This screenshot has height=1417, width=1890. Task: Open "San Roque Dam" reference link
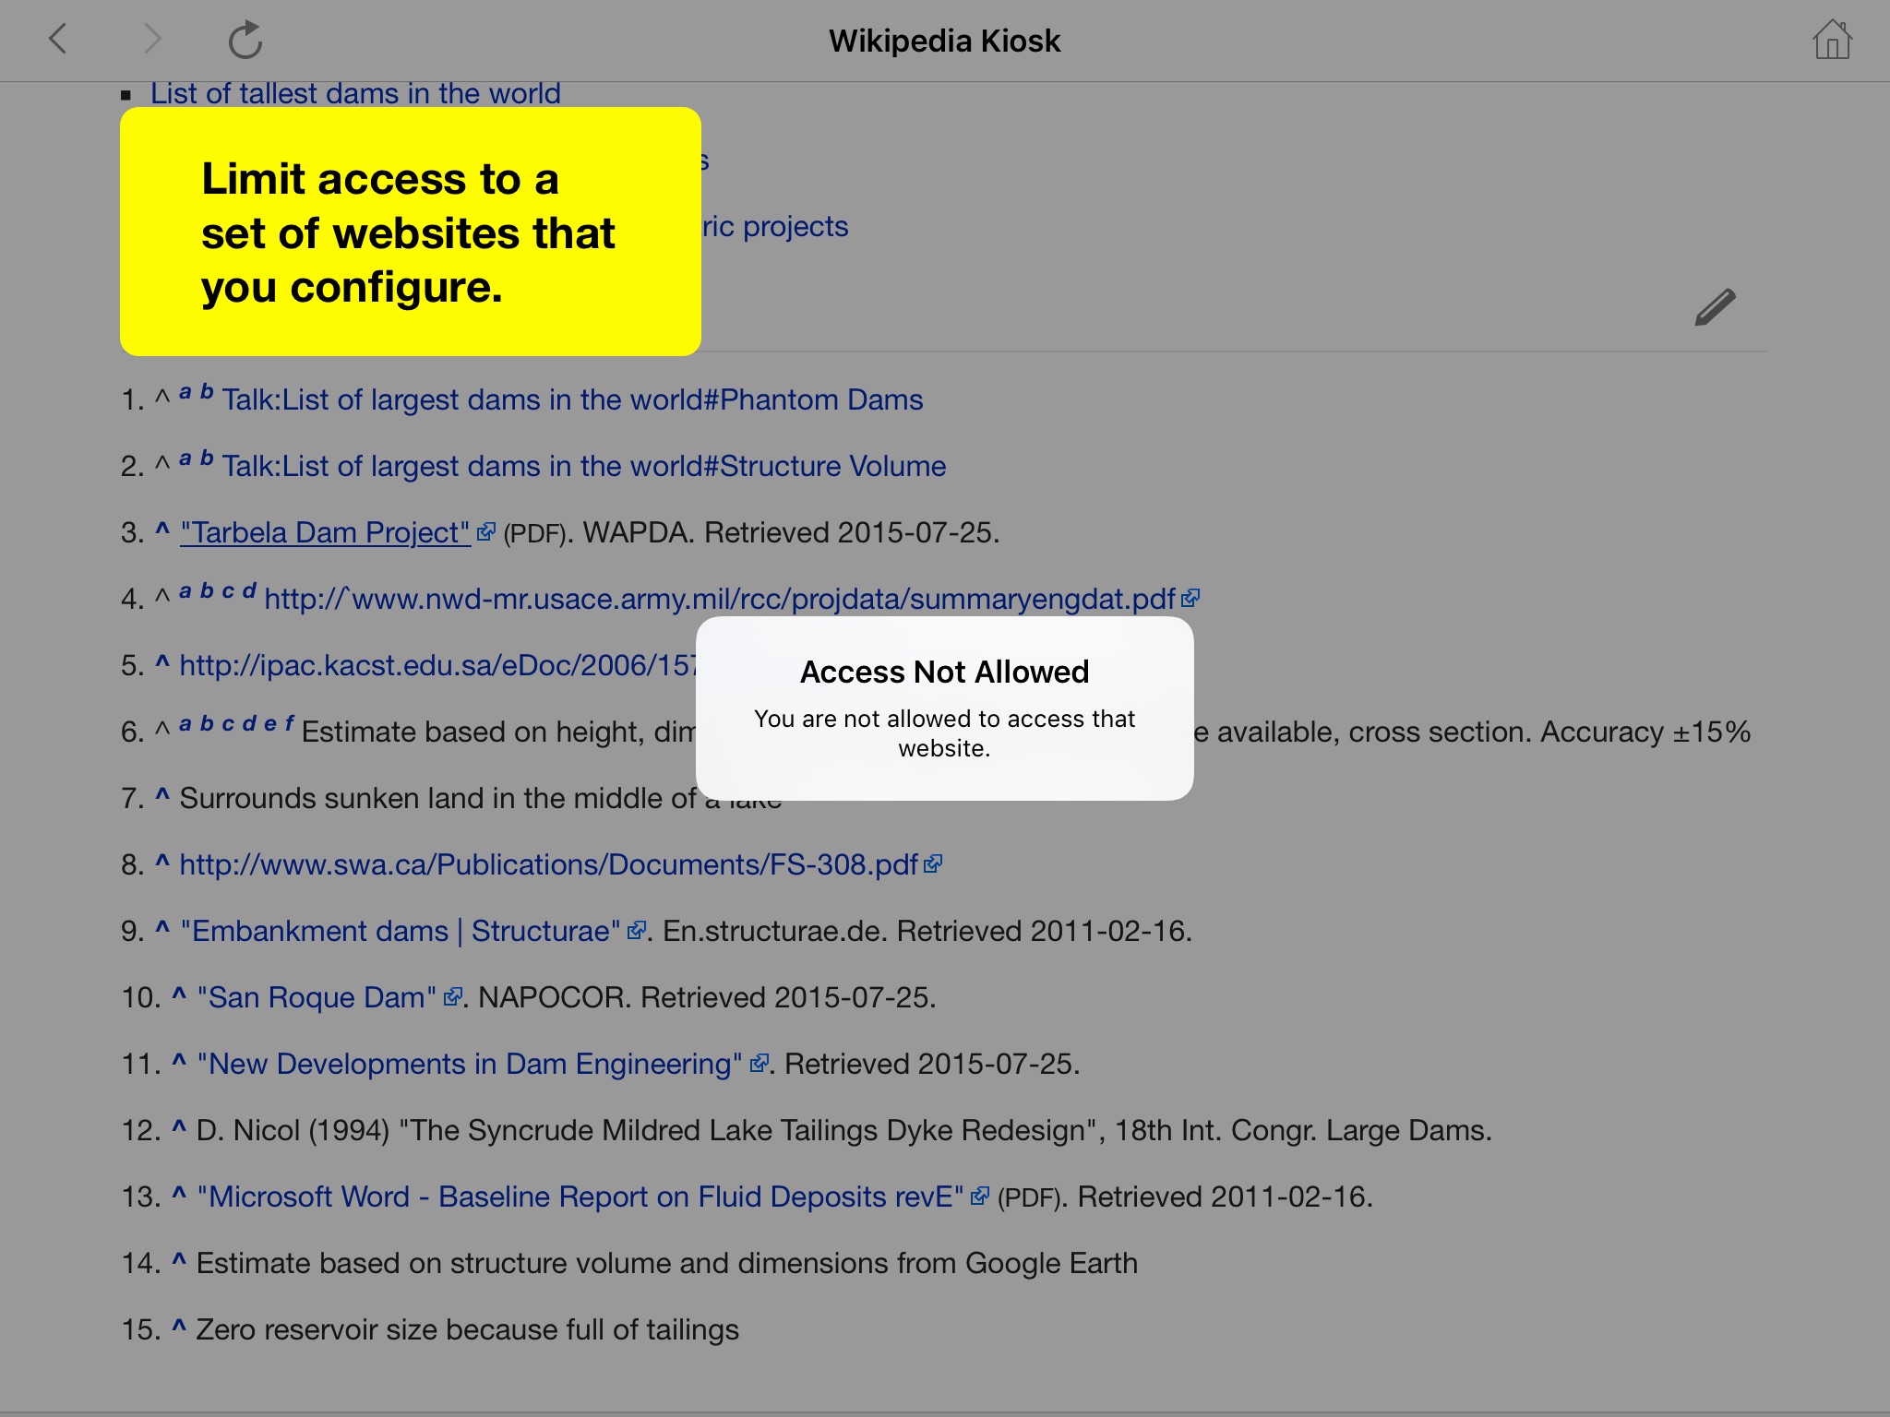click(317, 997)
